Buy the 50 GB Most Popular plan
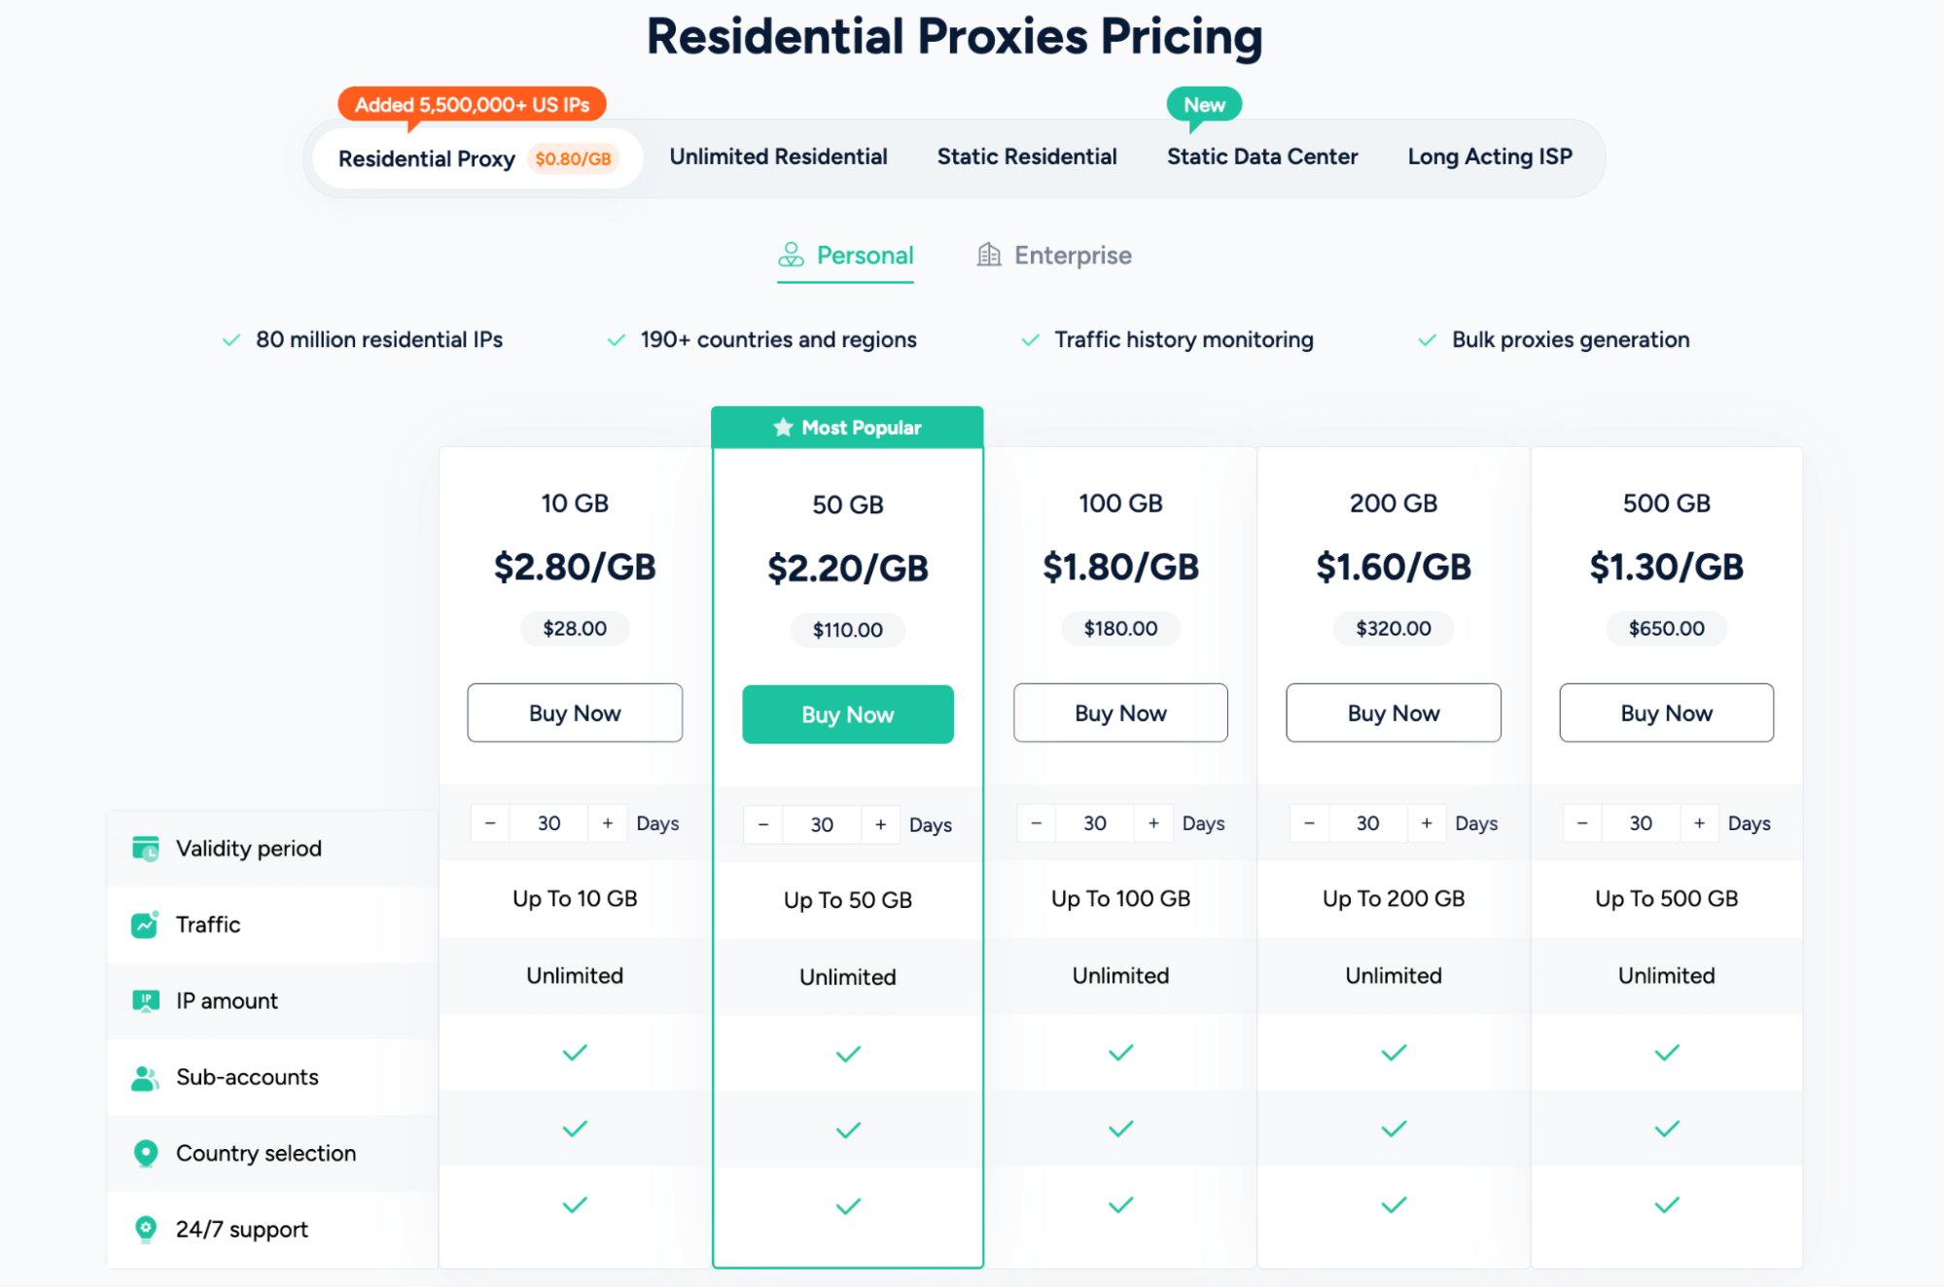 (x=847, y=714)
